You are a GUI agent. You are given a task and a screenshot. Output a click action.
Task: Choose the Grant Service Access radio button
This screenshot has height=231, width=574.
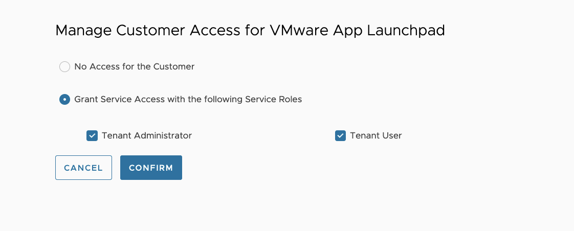64,100
